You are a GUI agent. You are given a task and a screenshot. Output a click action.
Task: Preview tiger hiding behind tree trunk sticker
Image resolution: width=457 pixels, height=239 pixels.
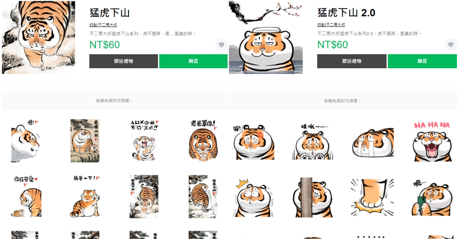(x=313, y=197)
